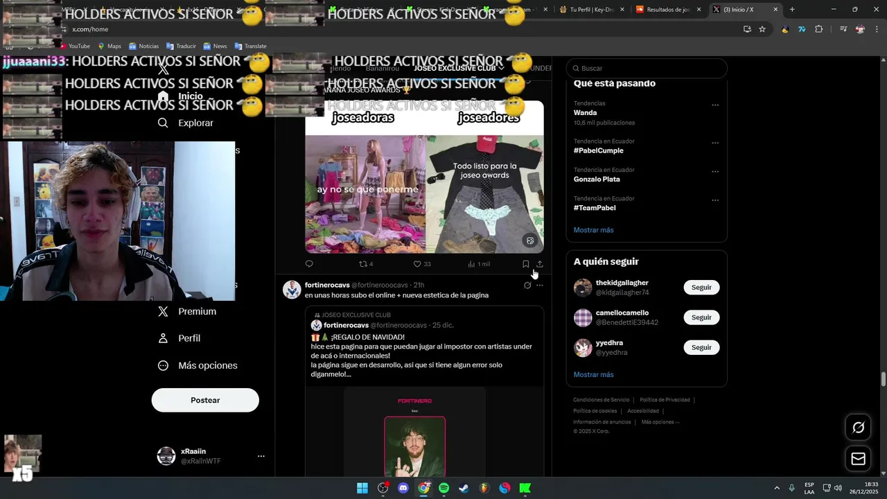Open Condiciones de Servicio link
This screenshot has width=887, height=499.
601,400
